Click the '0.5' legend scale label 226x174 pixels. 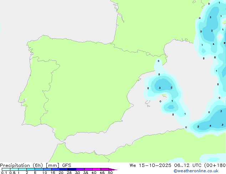[12, 173]
